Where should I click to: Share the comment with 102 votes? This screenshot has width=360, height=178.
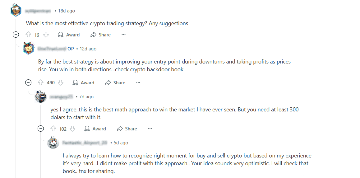[x=127, y=129]
